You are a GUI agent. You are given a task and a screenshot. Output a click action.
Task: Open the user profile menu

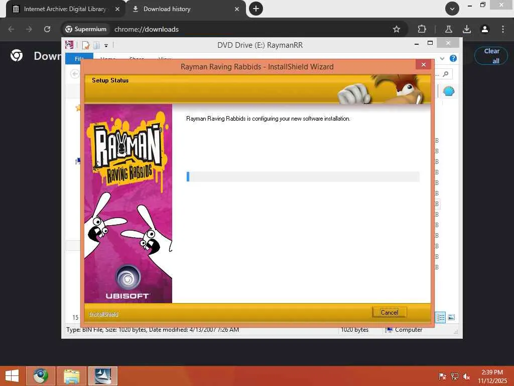tap(485, 29)
